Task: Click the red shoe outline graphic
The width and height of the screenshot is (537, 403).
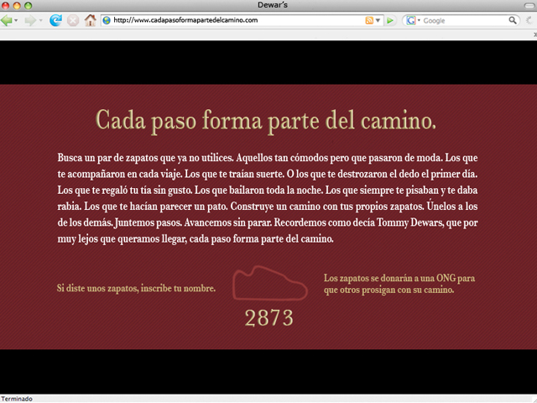Action: [268, 284]
